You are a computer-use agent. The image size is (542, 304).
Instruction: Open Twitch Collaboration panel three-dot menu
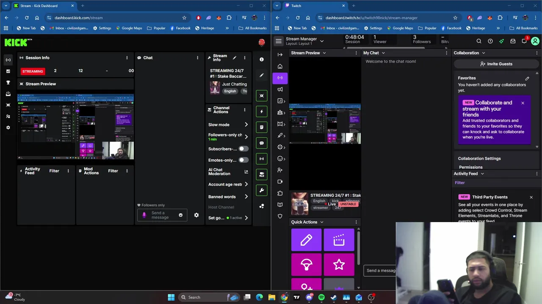coord(537,53)
